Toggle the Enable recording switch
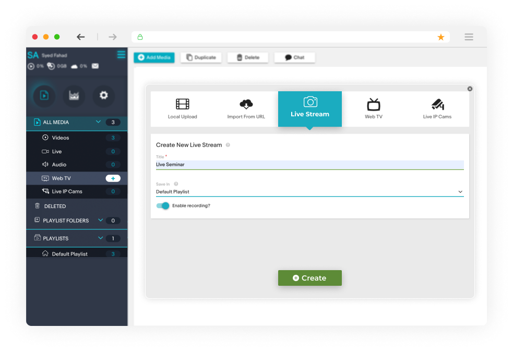Image resolution: width=513 pixels, height=352 pixels. point(163,205)
